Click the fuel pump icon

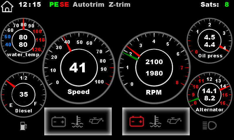coord(23,126)
